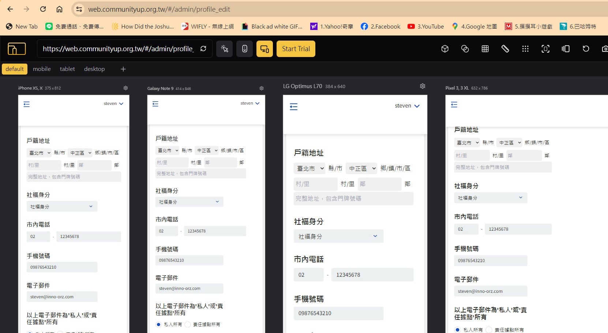Toggle sidebar menu in LG Optimus preview
Screen dimensions: 608x333
pos(294,107)
